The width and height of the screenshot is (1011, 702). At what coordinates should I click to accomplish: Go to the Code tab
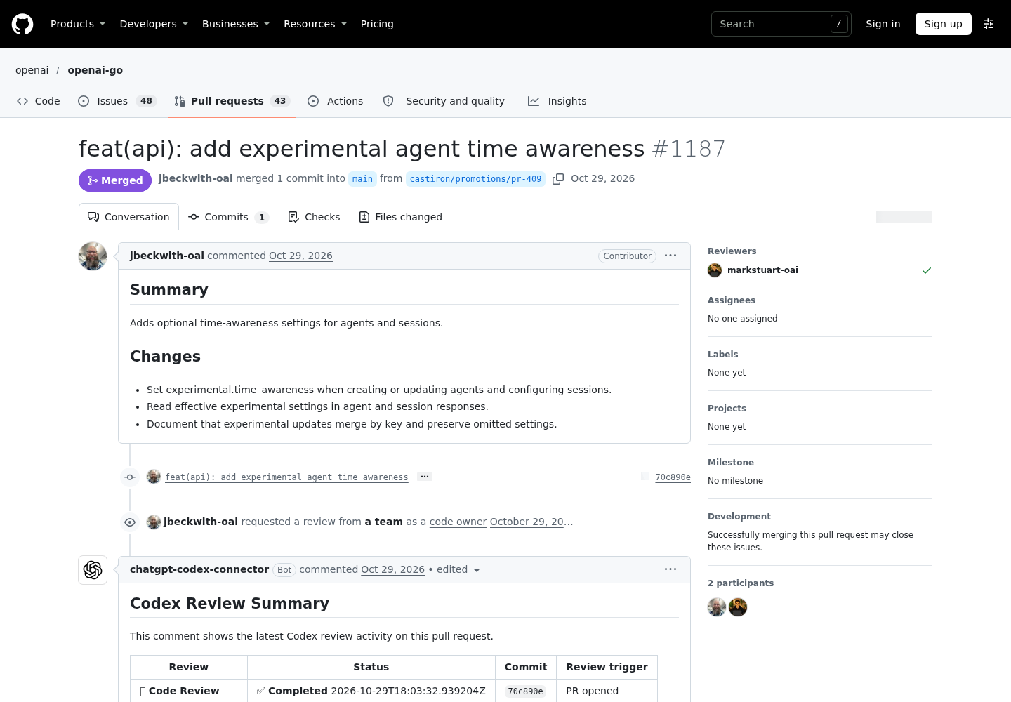tap(39, 101)
